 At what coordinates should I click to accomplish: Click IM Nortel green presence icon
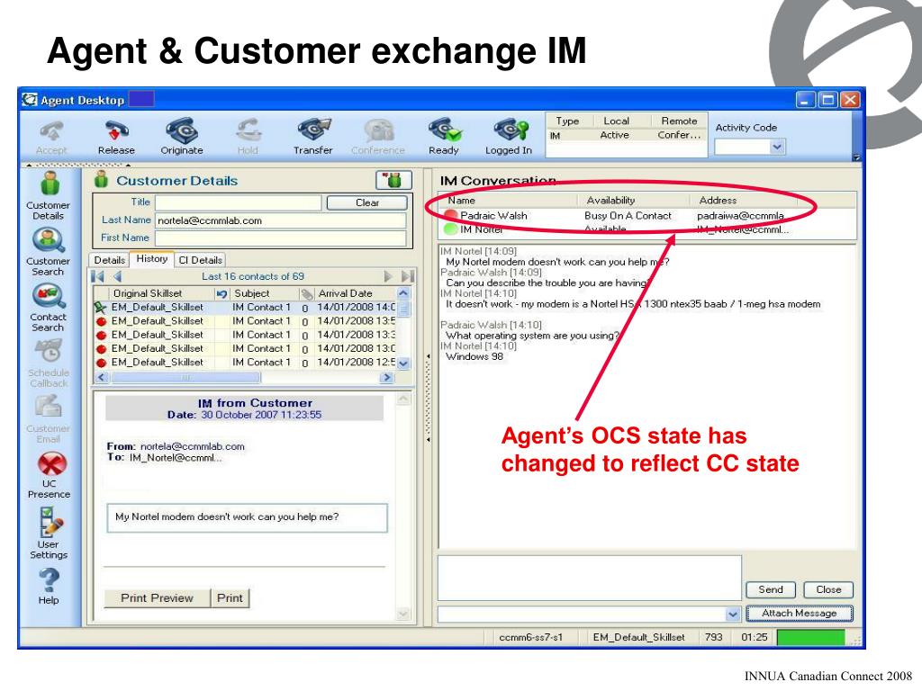point(451,229)
